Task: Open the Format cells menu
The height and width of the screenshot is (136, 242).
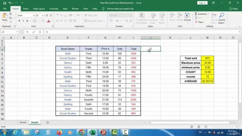Action: tap(187, 18)
